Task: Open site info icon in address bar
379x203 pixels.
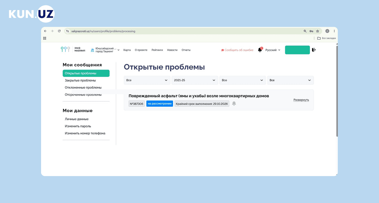Action: pyautogui.click(x=67, y=31)
